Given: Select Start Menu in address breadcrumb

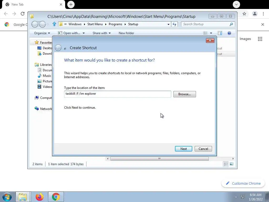Looking at the screenshot, I should click(x=95, y=24).
